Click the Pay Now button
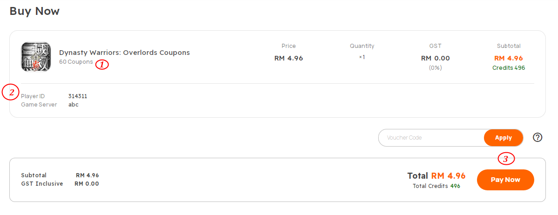This screenshot has width=558, height=215. coord(505,180)
